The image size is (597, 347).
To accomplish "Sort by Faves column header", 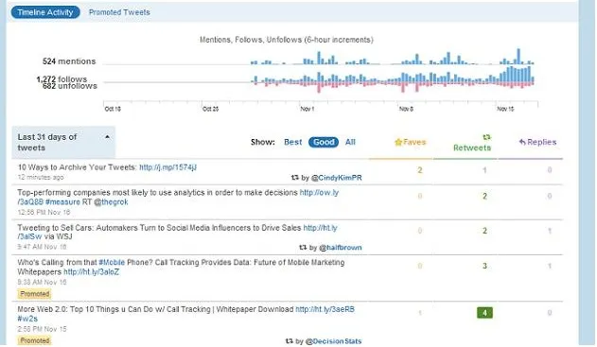I will tap(411, 142).
